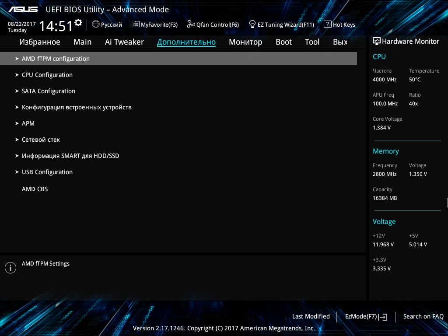Click the globe language icon
The width and height of the screenshot is (448, 336).
tap(96, 24)
